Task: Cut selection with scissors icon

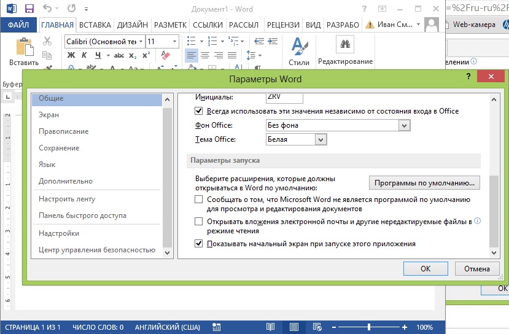Action: pos(47,41)
